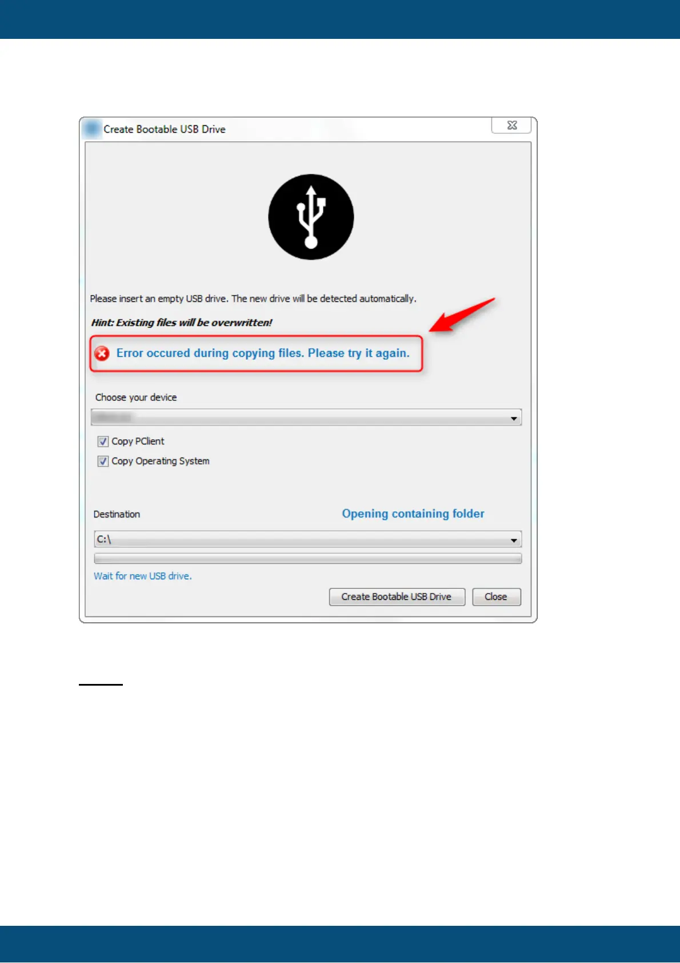Click the Hint: Existing files overwritten text
The width and height of the screenshot is (680, 963).
(182, 323)
